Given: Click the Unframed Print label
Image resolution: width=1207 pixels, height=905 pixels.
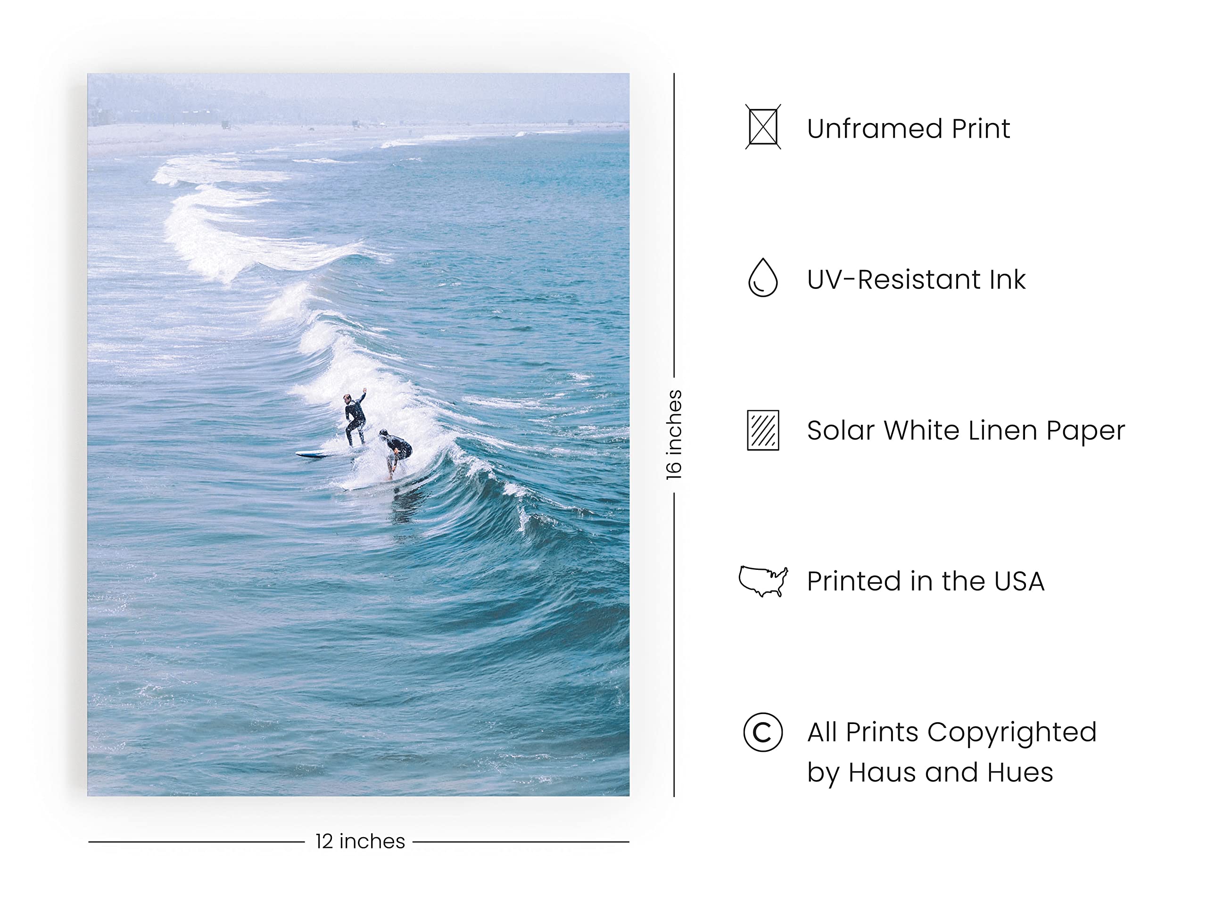Looking at the screenshot, I should click(x=909, y=129).
